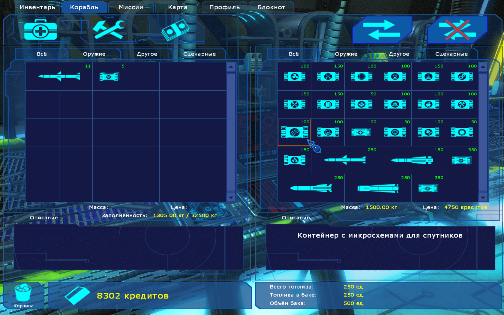The width and height of the screenshot is (504, 315).
Task: Click the Объём бака 500 ед. value
Action: tap(354, 303)
